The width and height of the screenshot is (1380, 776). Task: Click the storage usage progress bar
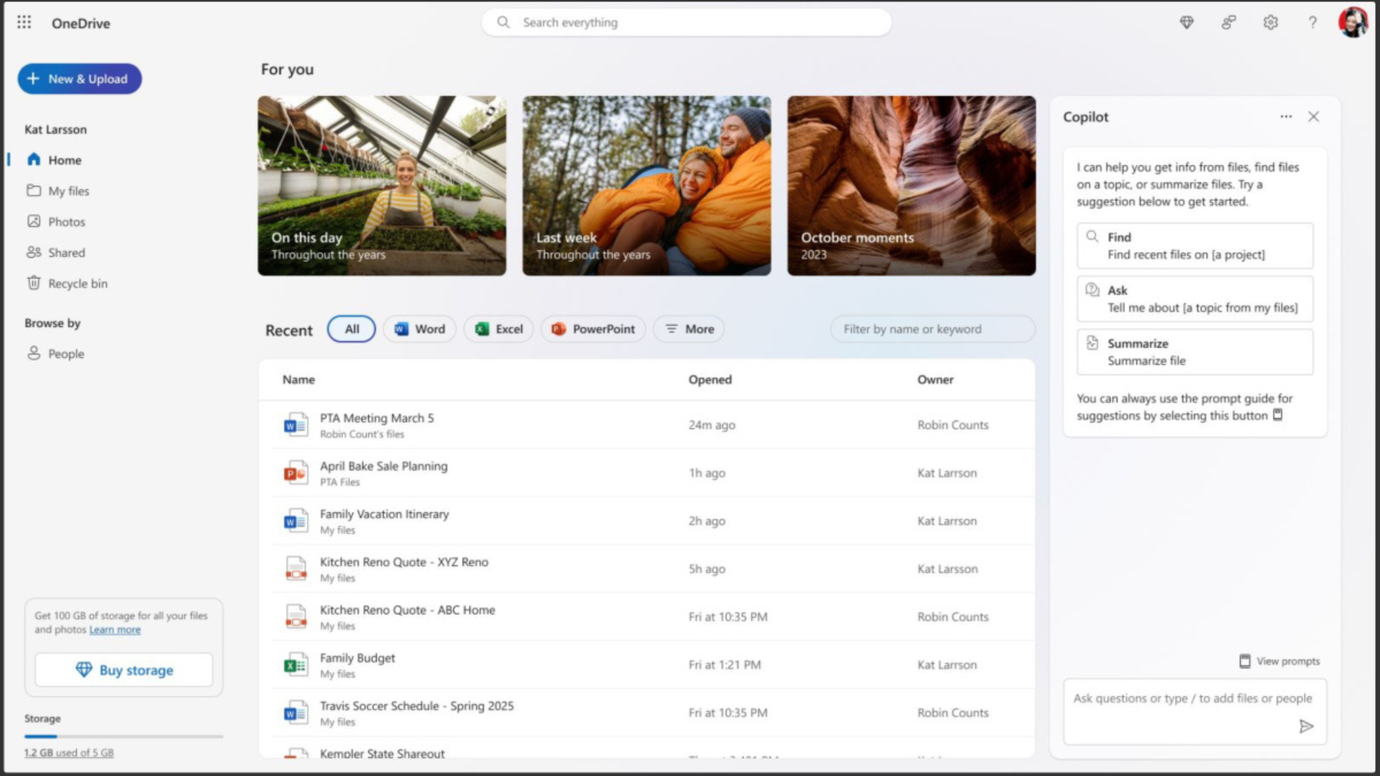tap(124, 736)
